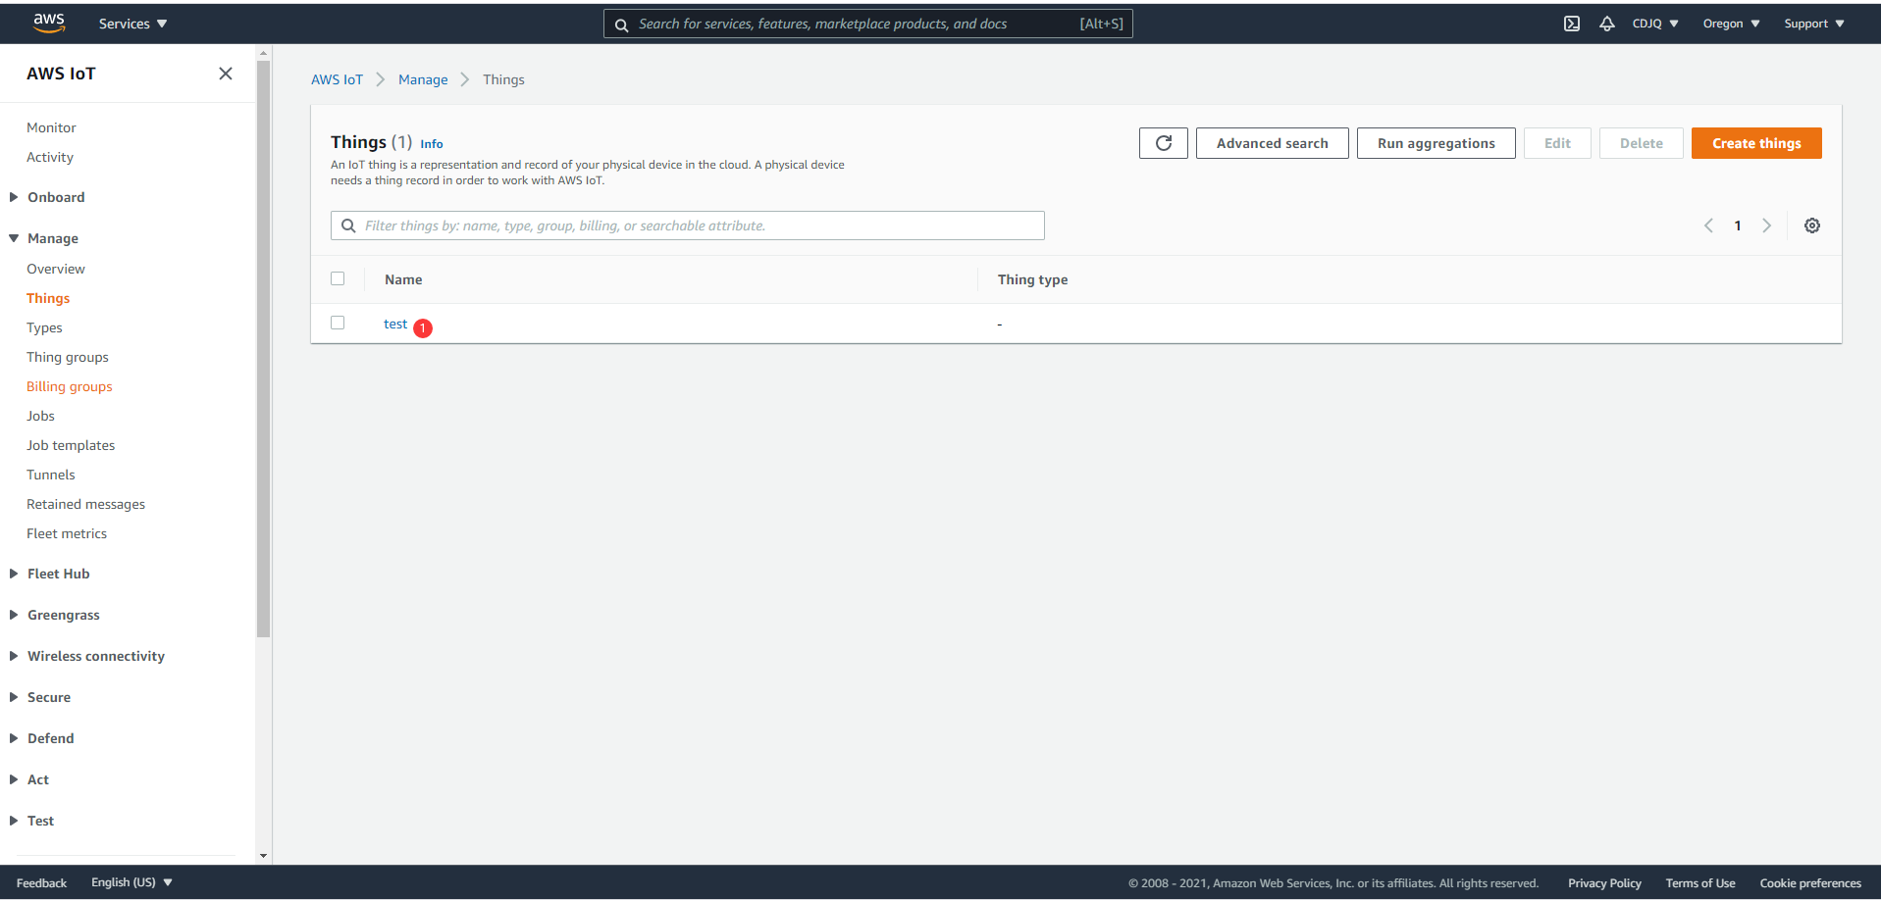Image resolution: width=1881 pixels, height=901 pixels.
Task: Open Activity in the sidebar
Action: (50, 157)
